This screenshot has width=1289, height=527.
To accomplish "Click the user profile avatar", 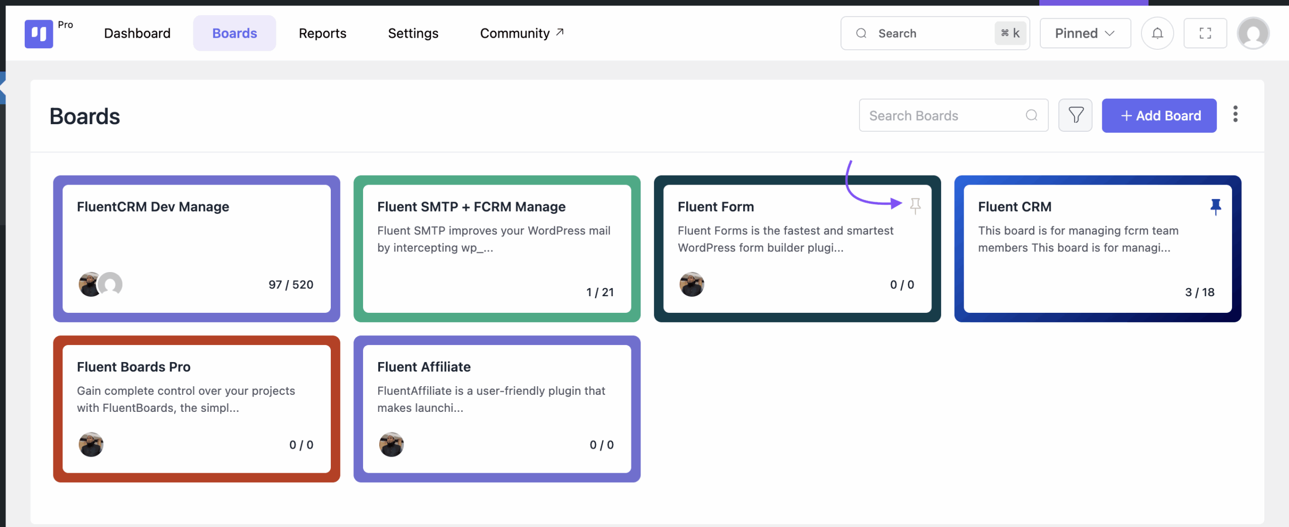I will [1253, 33].
